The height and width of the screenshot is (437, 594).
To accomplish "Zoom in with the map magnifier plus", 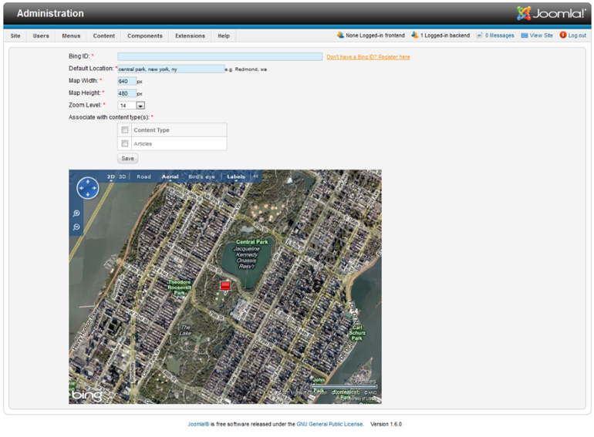I will click(x=76, y=213).
